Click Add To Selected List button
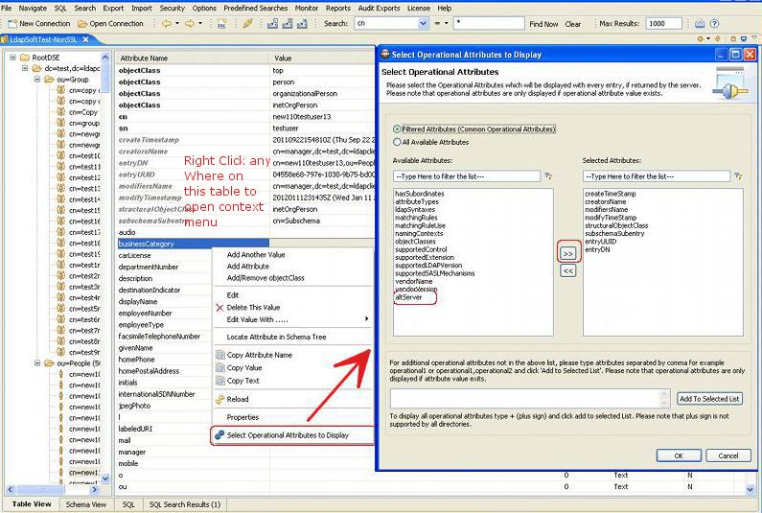 pyautogui.click(x=708, y=399)
